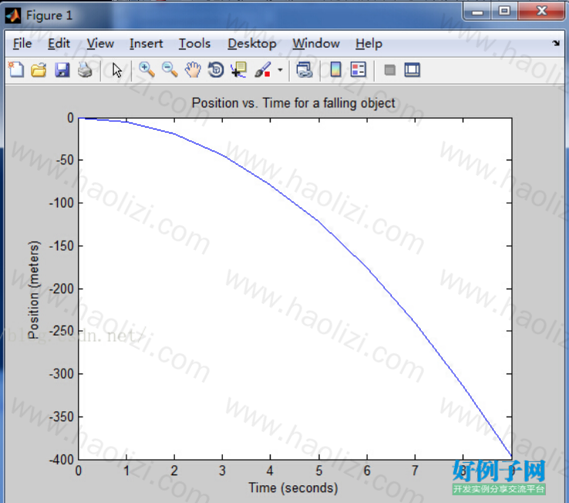
Task: Click the -400 y-axis tick label
Action: tap(62, 460)
